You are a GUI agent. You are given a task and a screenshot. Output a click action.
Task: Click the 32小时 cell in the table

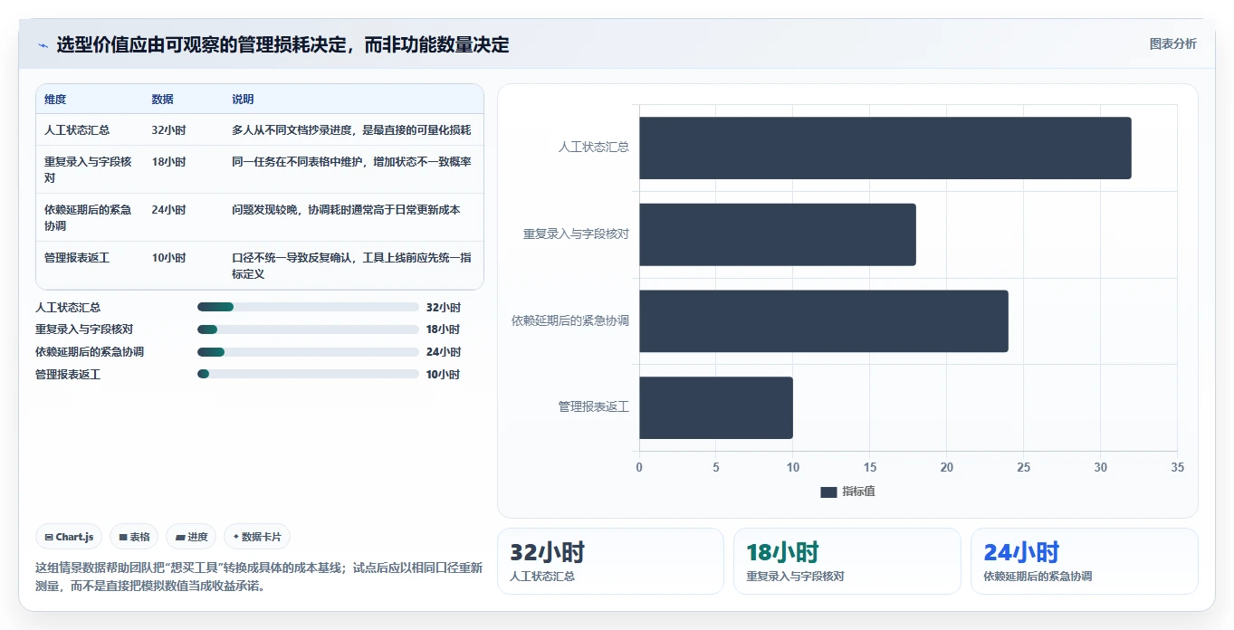tap(168, 130)
